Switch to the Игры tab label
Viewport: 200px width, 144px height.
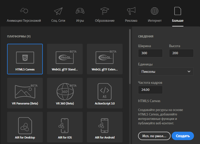point(80,21)
